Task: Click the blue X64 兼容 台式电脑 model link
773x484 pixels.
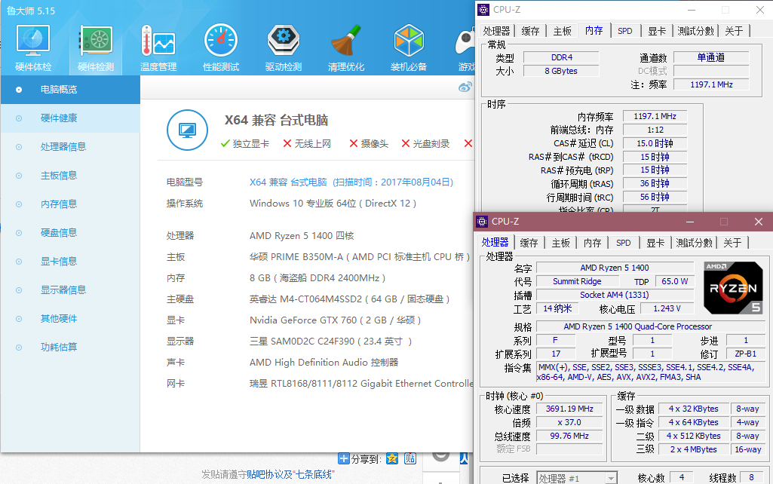Action: pyautogui.click(x=288, y=182)
